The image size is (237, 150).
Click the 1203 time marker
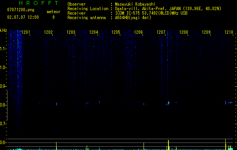pos(71,32)
